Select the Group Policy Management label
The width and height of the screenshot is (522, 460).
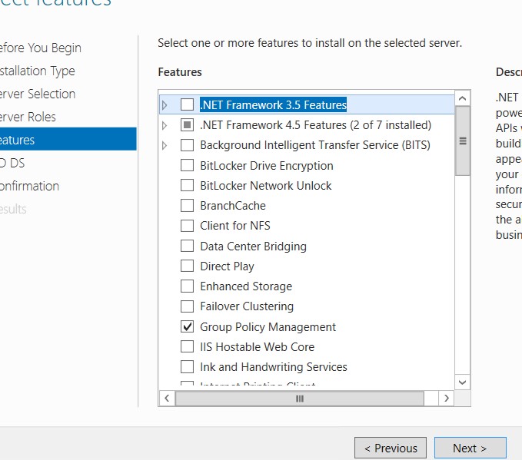(268, 327)
